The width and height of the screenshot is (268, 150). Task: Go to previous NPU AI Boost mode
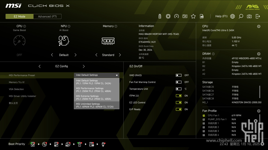[52, 55]
